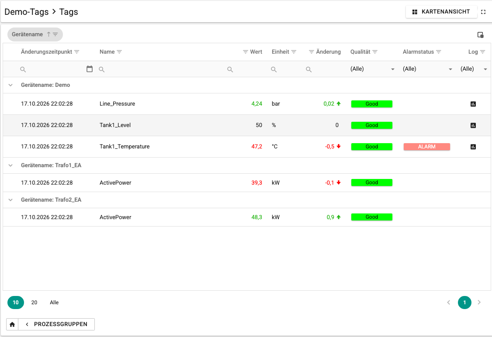
Task: Collapse the Gerätename: Trafo2_EA group
Action: [x=10, y=199]
